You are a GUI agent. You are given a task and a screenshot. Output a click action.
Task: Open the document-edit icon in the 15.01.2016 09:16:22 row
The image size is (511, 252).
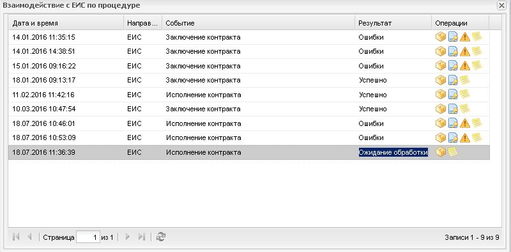[453, 66]
